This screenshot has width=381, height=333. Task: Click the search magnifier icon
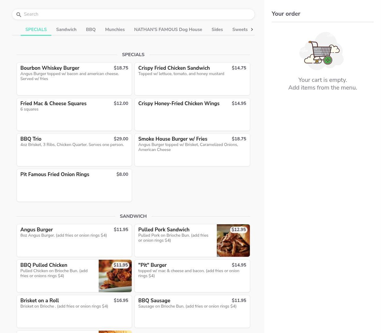19,14
